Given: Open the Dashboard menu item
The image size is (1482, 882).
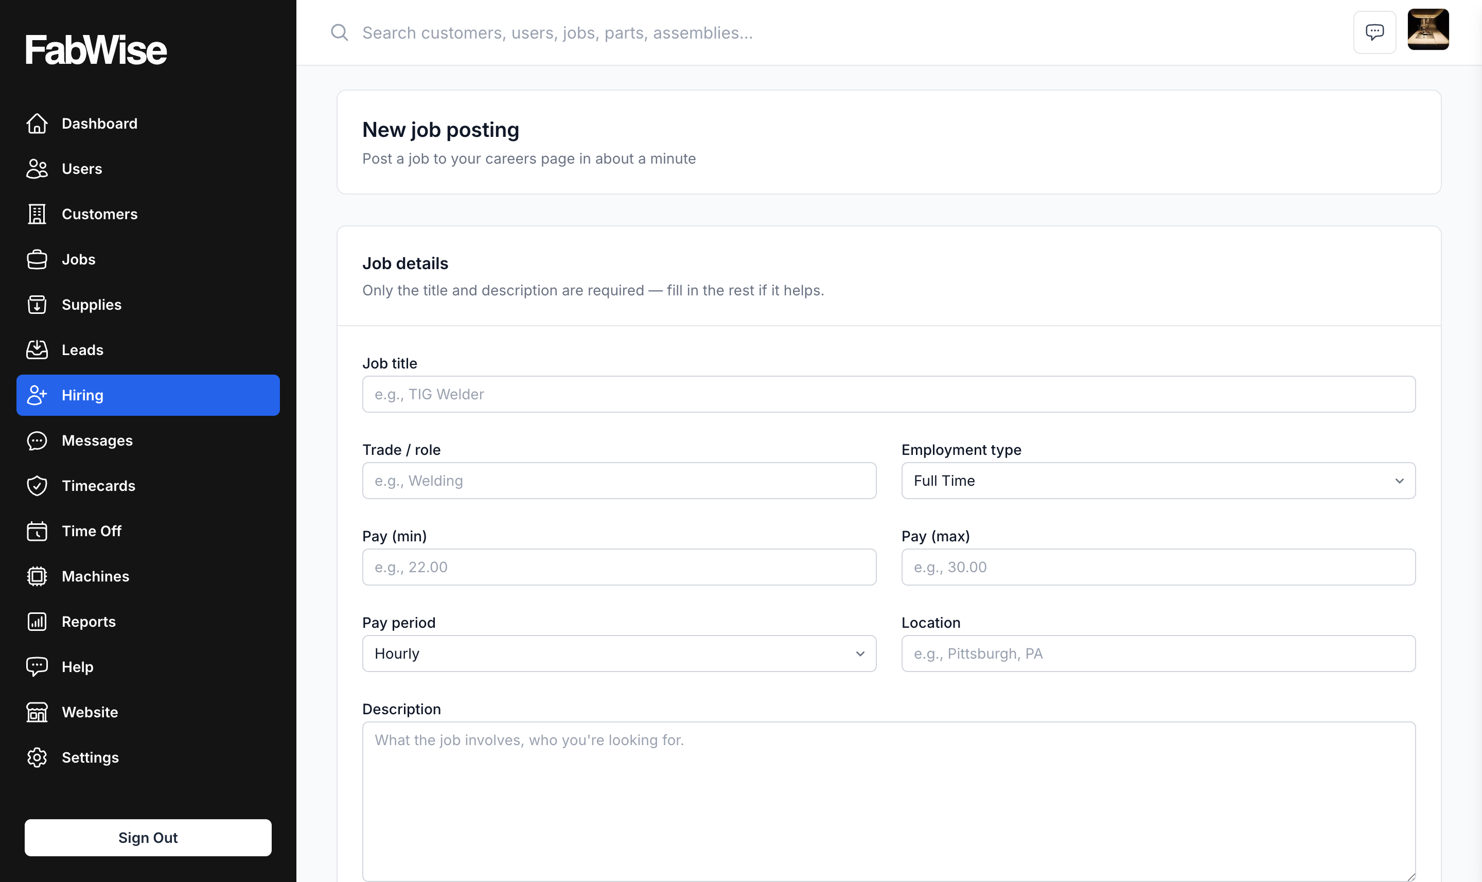Looking at the screenshot, I should pyautogui.click(x=148, y=124).
